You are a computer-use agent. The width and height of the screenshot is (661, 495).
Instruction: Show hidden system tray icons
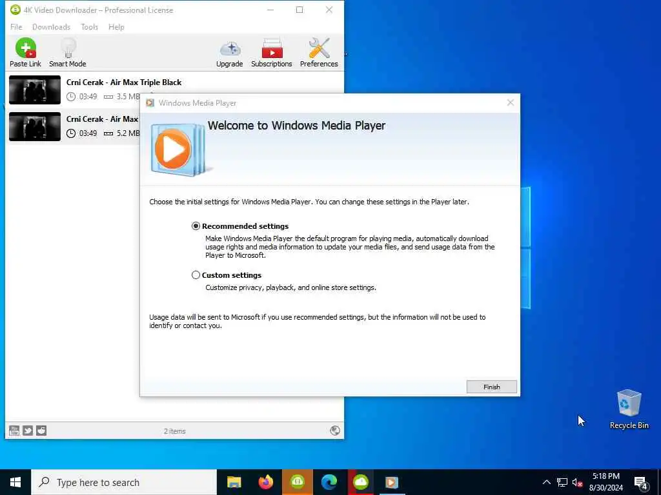pyautogui.click(x=546, y=482)
